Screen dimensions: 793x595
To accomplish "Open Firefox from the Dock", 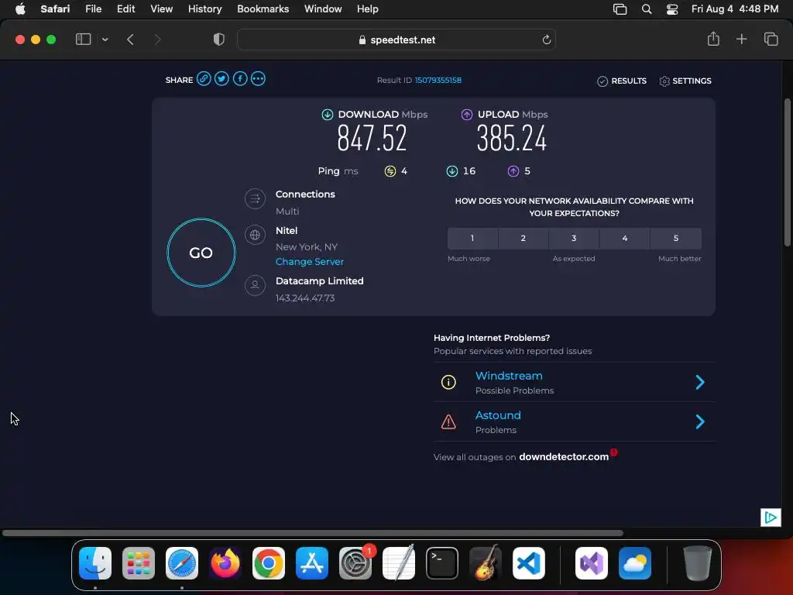I will (225, 563).
